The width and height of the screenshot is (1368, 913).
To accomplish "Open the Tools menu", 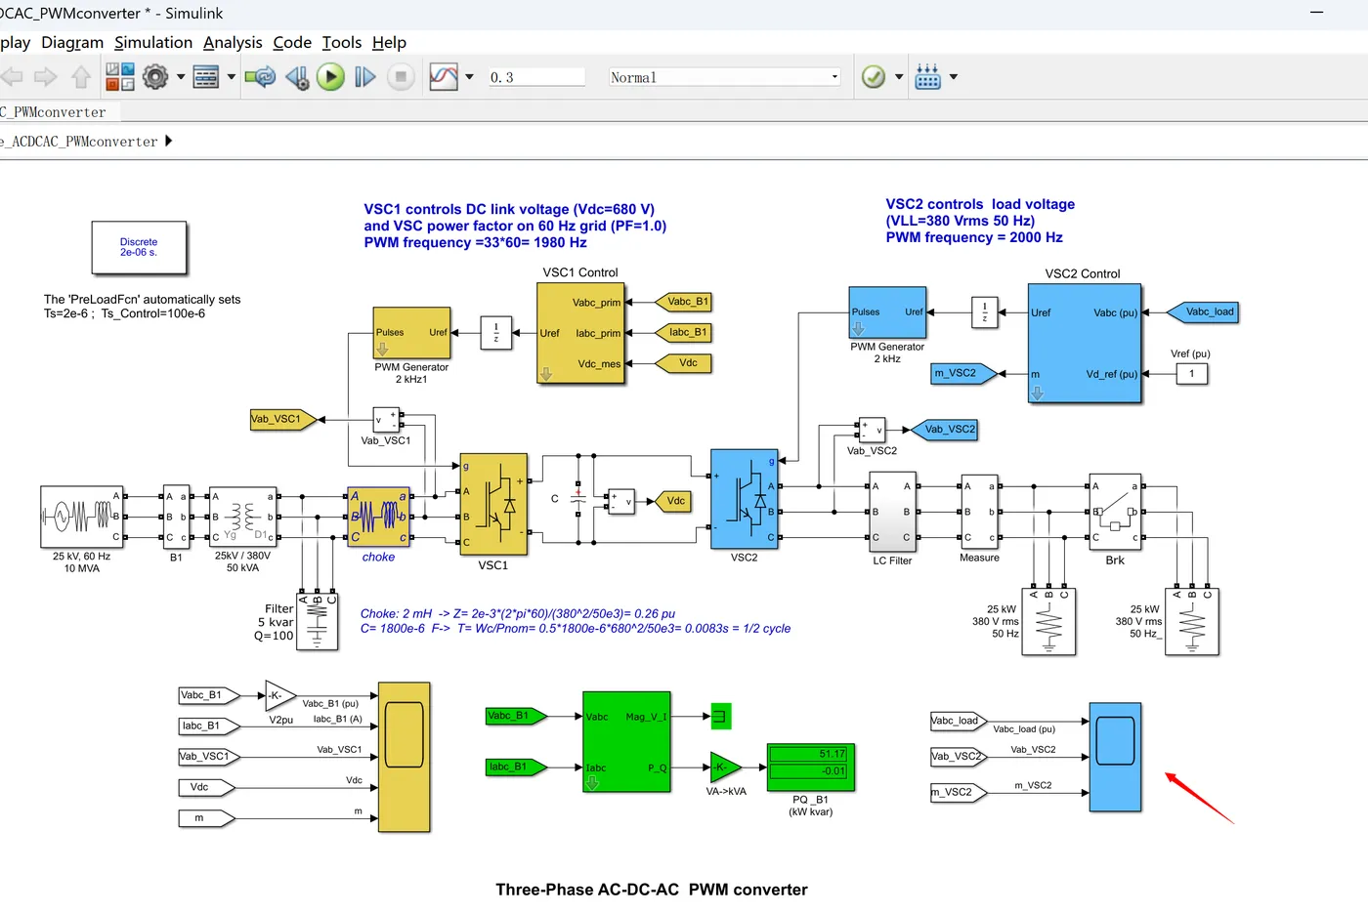I will 342,42.
